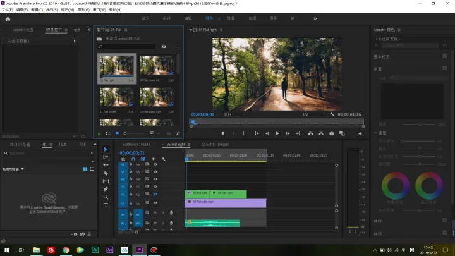Toggle the 基本校正 checkbox in Lumetri
Screen dimensions: 455x256
pyautogui.click(x=445, y=56)
